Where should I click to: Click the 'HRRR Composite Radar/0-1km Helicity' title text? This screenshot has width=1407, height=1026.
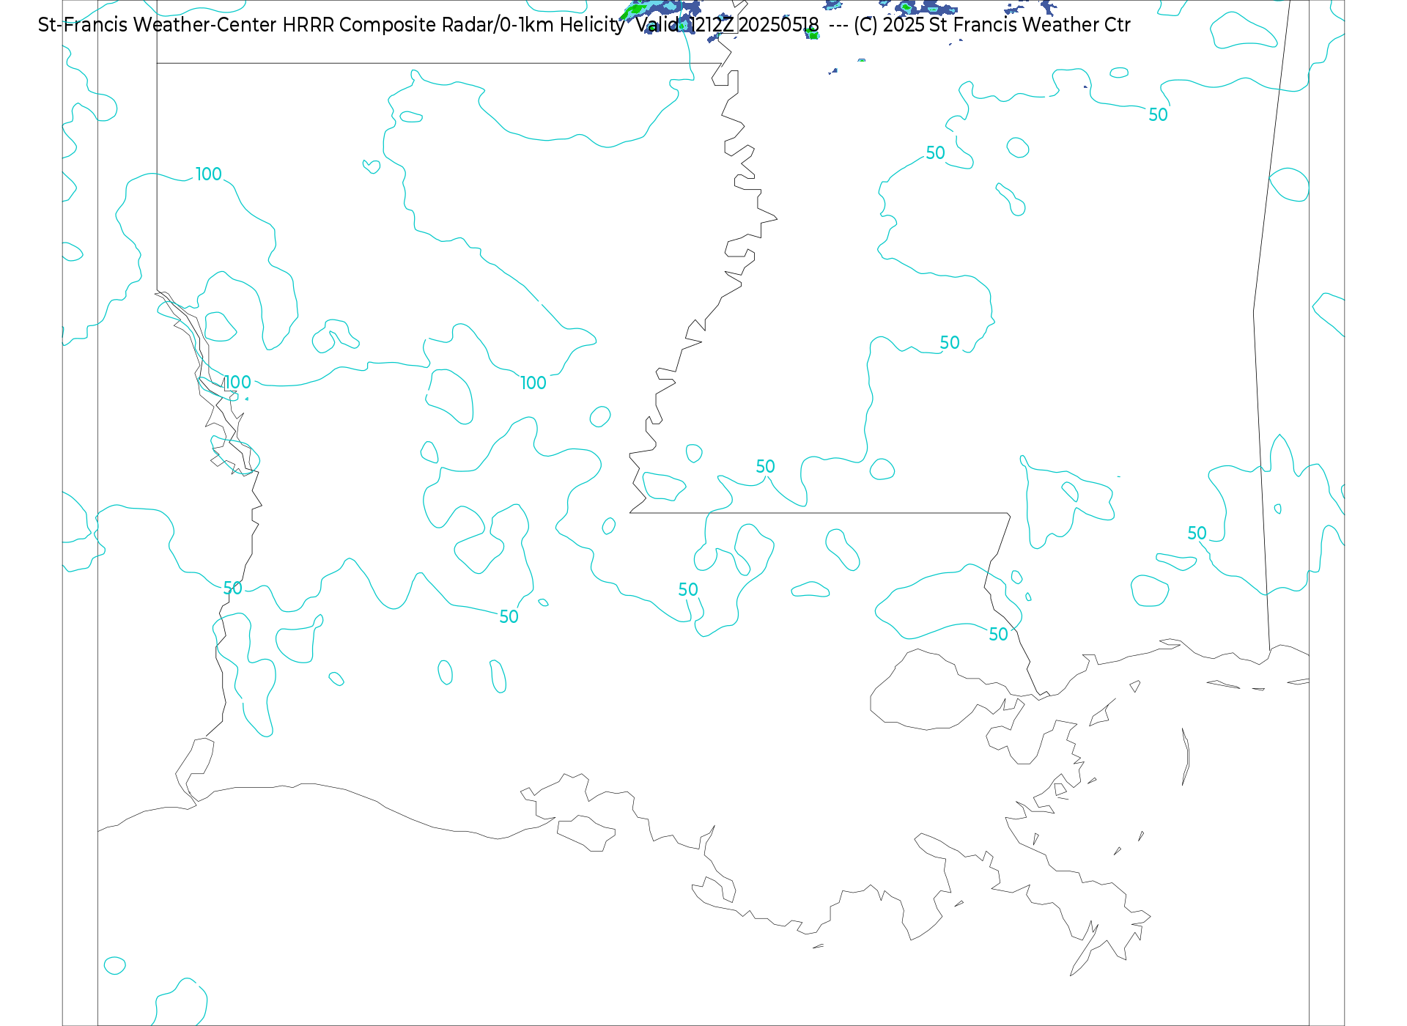[454, 25]
